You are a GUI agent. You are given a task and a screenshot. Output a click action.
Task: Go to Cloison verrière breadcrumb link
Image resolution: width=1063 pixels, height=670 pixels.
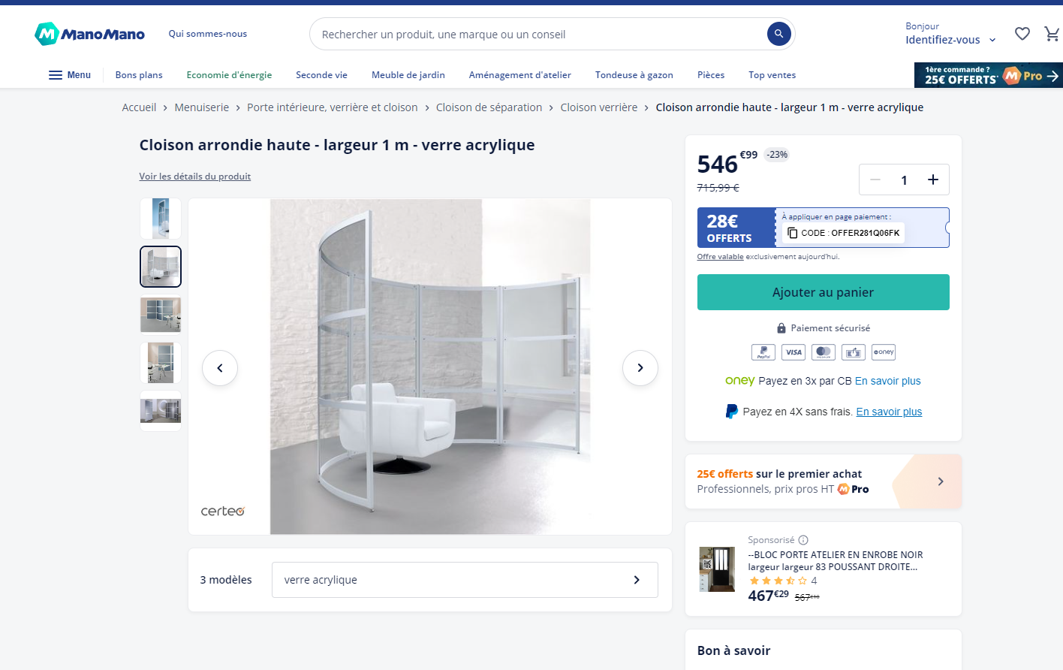599,107
